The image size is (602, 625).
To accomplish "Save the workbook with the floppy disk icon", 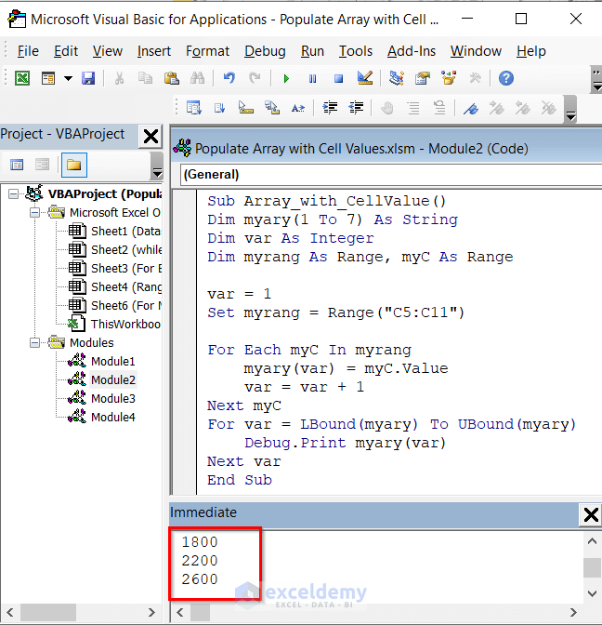I will pyautogui.click(x=88, y=79).
